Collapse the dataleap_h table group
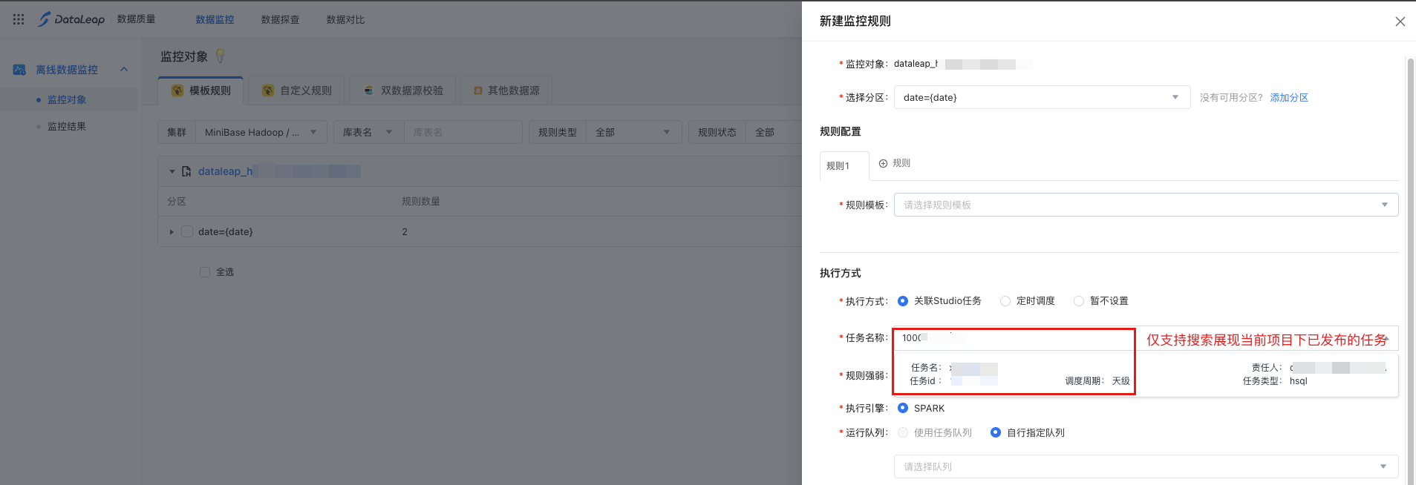 172,171
